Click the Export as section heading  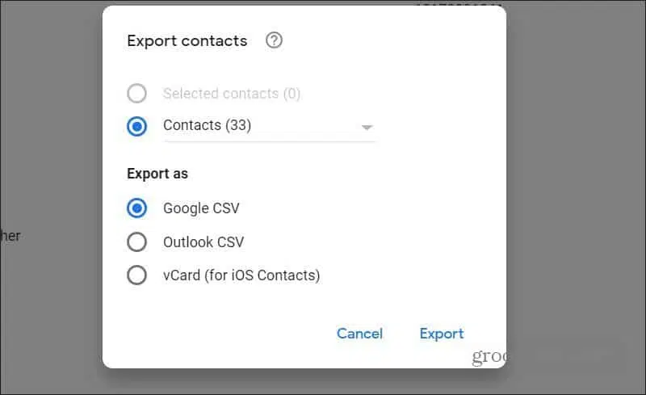157,174
